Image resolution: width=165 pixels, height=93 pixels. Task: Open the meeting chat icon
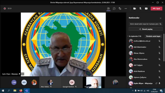point(114,9)
